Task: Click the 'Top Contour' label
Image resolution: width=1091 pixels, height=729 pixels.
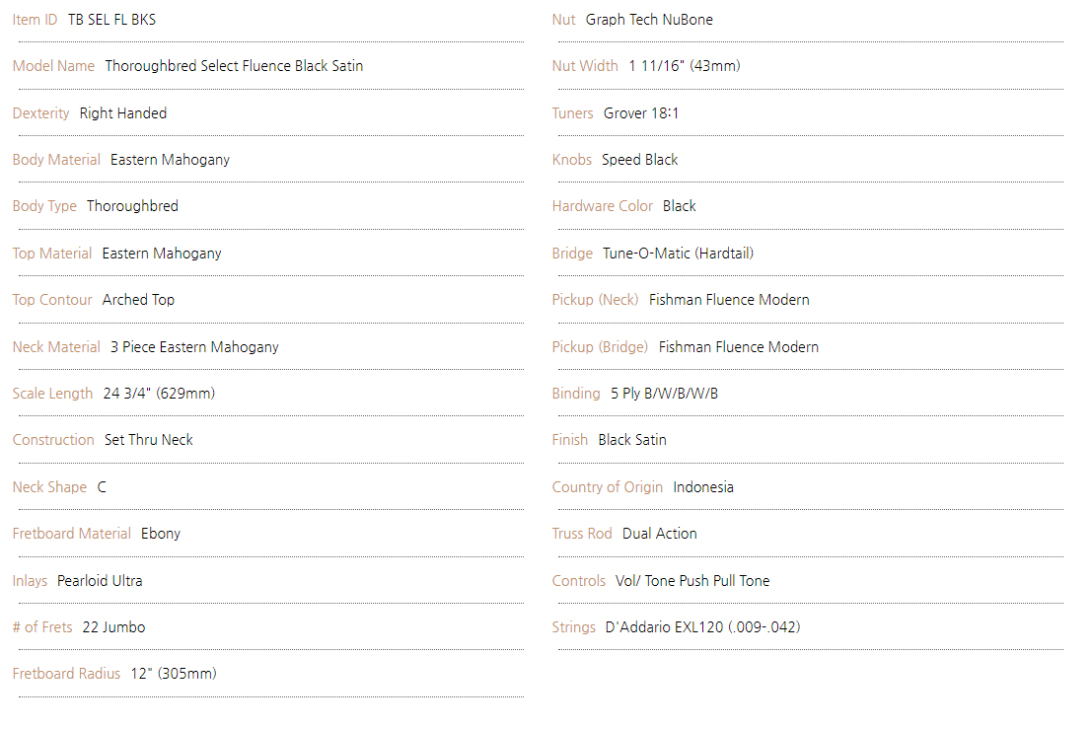Action: tap(52, 300)
